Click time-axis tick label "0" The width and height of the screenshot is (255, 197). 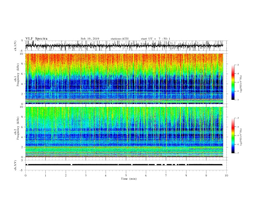click(25, 175)
